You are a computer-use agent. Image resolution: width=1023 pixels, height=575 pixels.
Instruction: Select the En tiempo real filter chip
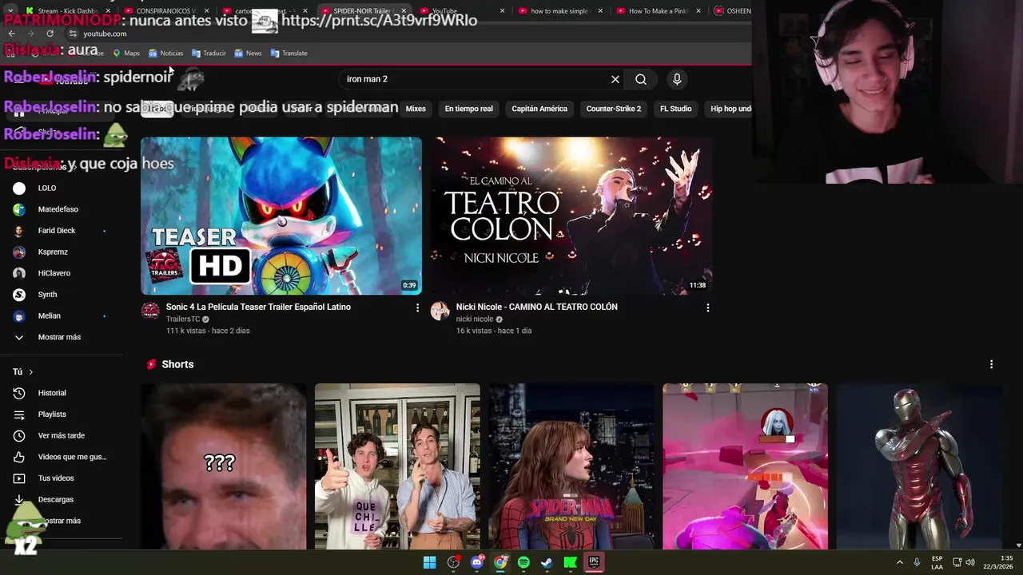pyautogui.click(x=469, y=109)
